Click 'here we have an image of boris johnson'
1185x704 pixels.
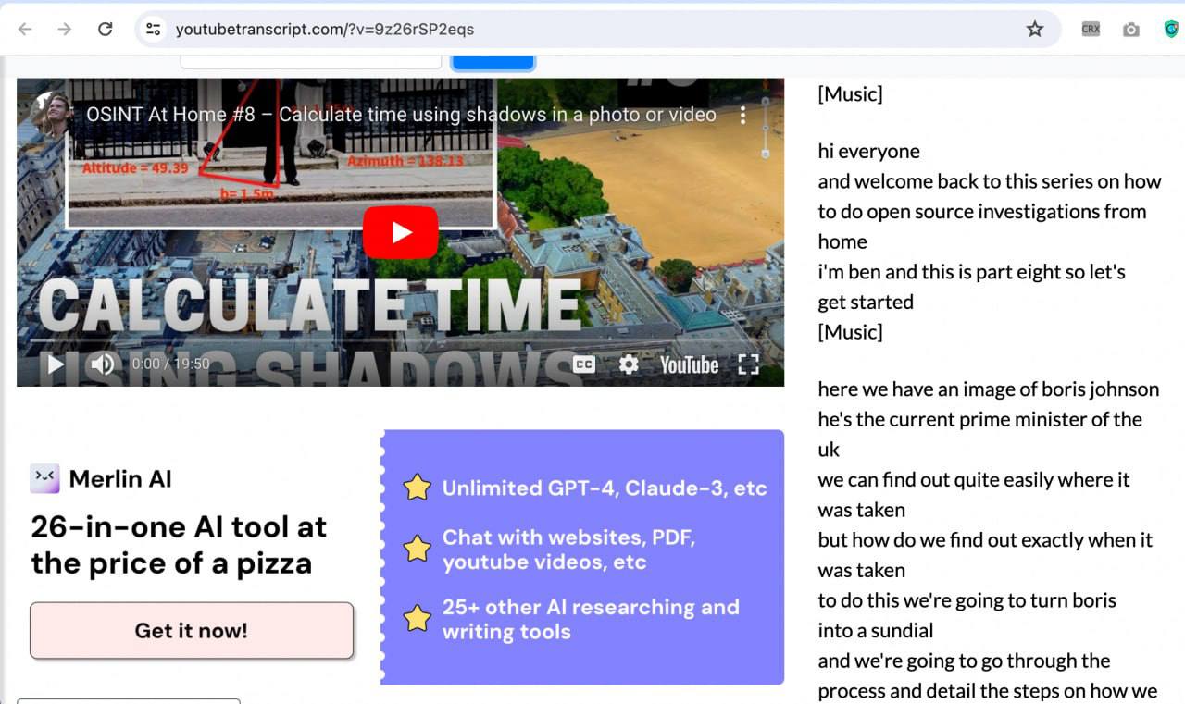[x=988, y=389]
